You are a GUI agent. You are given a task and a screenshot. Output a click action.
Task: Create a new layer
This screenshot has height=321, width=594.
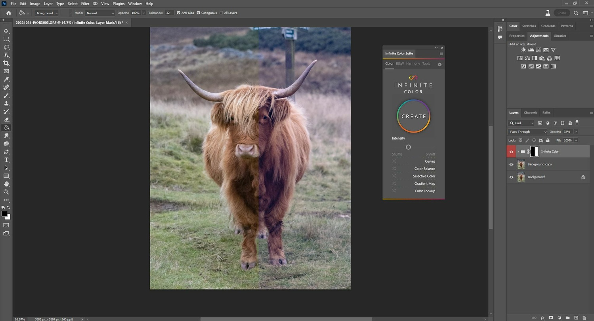pos(575,318)
